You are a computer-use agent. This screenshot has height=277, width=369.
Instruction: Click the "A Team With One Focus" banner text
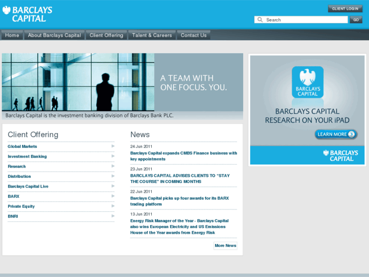pos(193,83)
